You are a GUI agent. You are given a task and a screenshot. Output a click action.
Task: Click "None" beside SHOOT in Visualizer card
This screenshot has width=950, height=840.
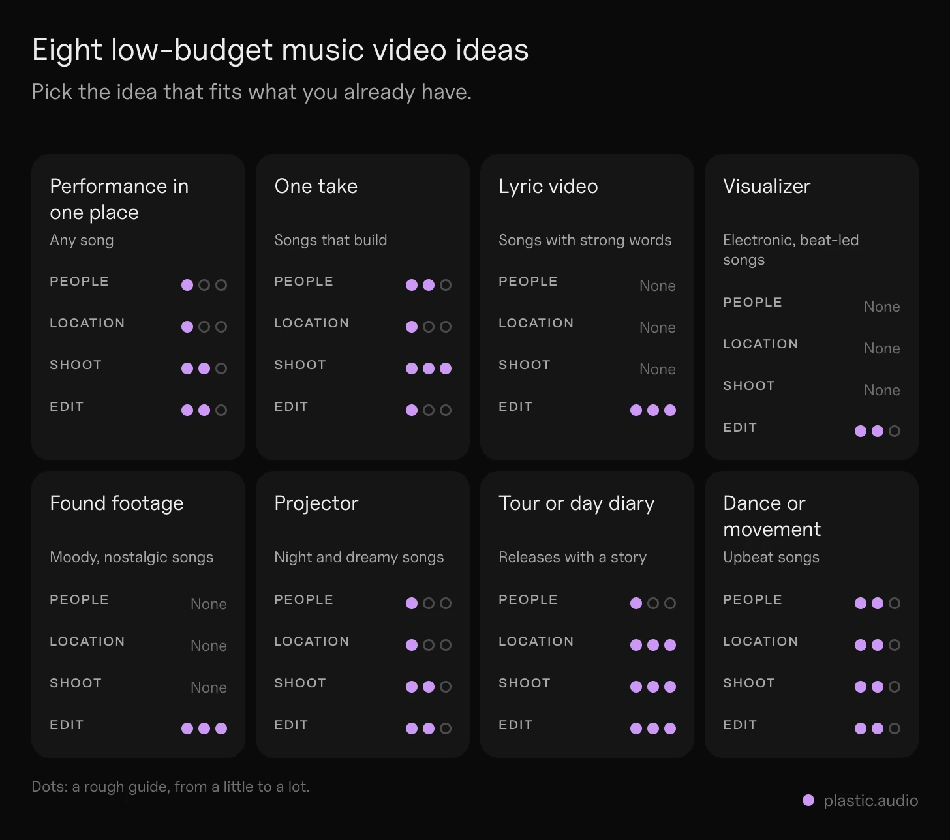click(882, 390)
